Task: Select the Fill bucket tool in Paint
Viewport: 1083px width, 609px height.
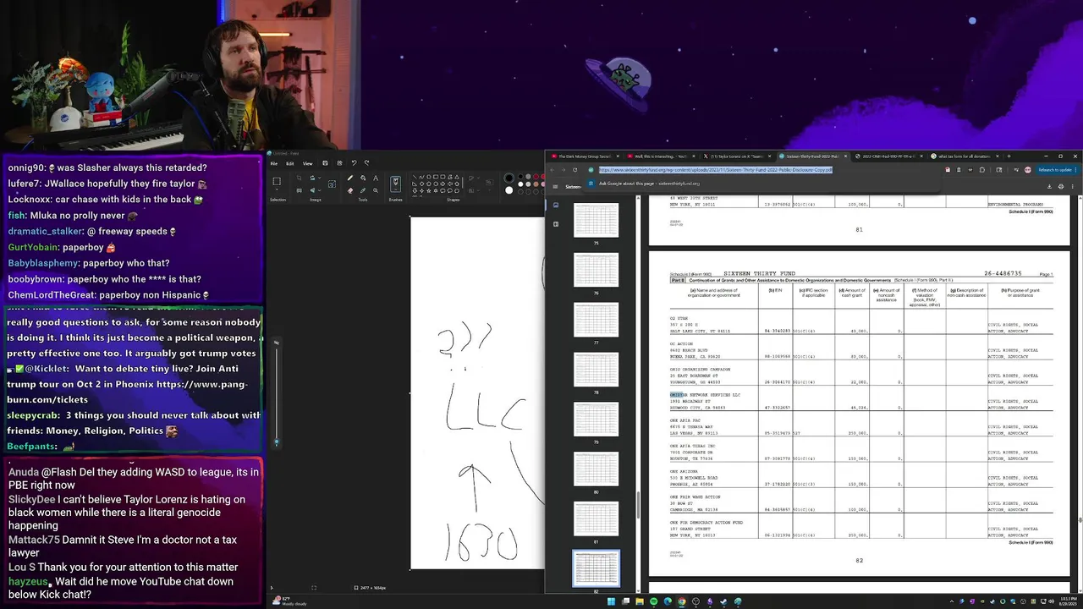Action: click(363, 178)
